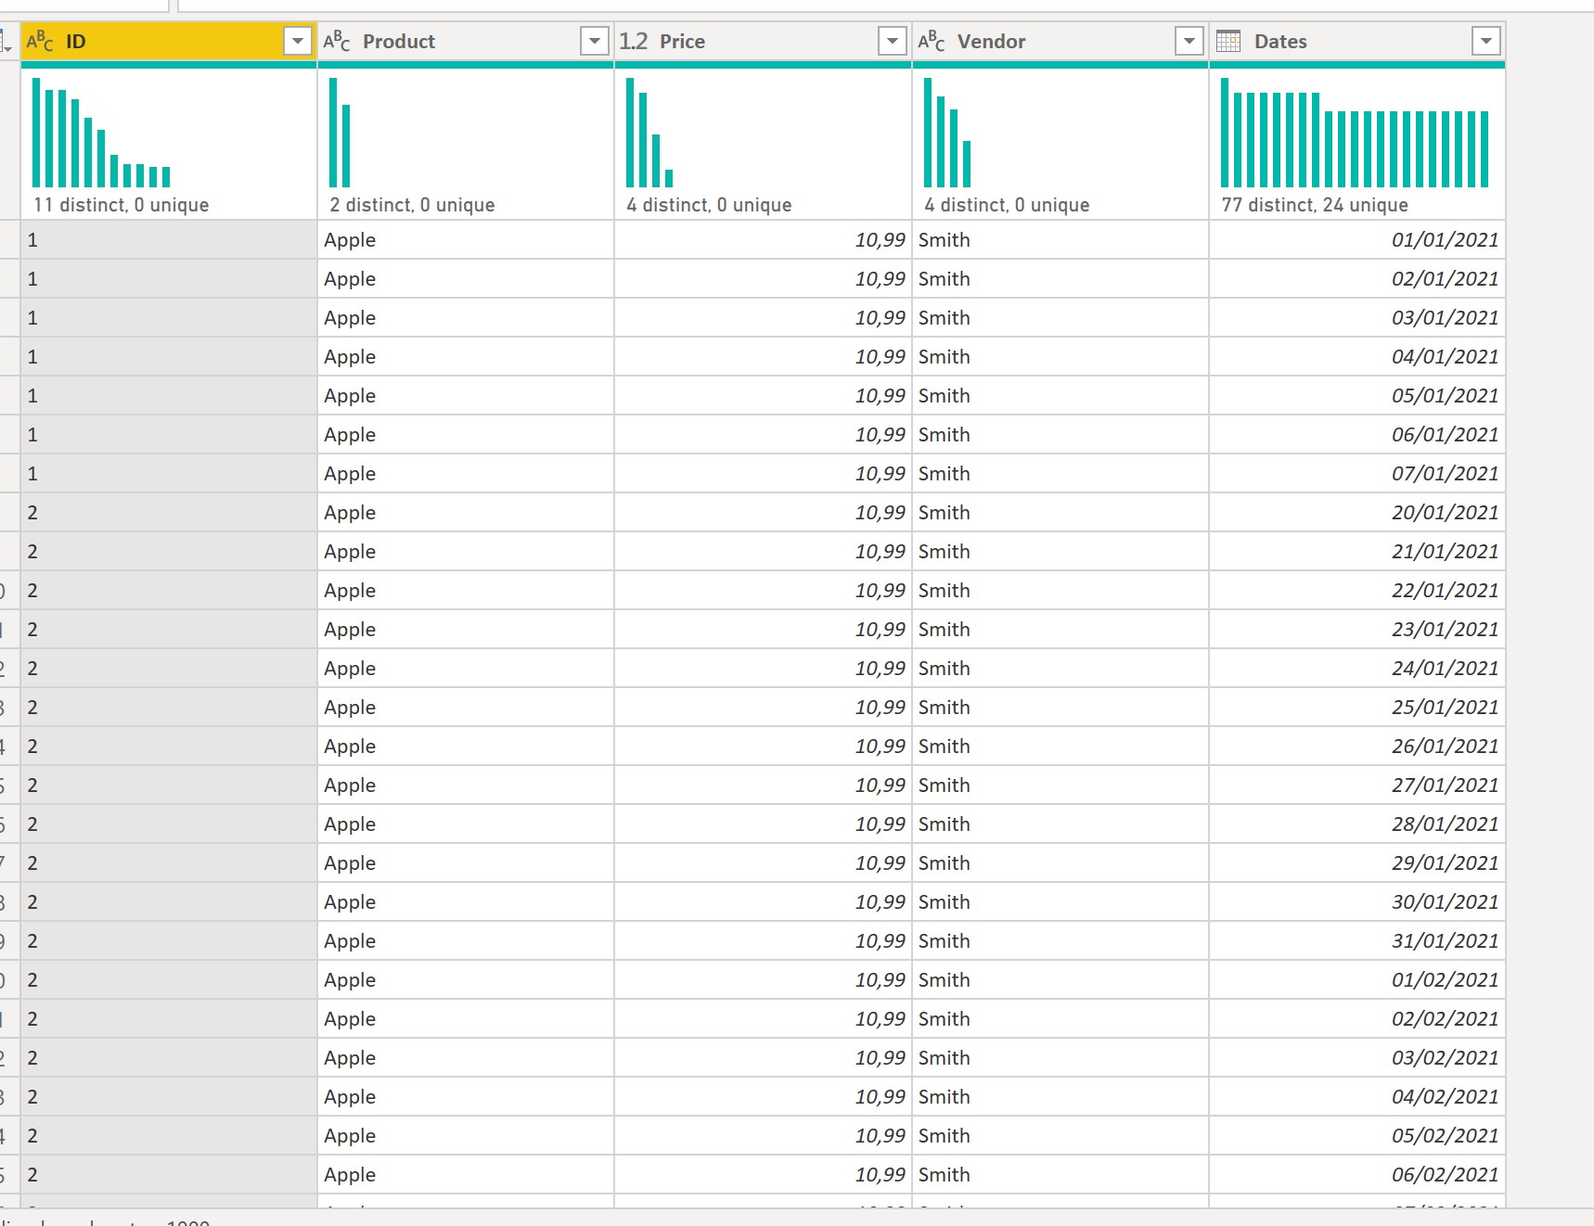The height and width of the screenshot is (1226, 1594).
Task: Select the date cell 20/01/2021
Action: pyautogui.click(x=1357, y=513)
